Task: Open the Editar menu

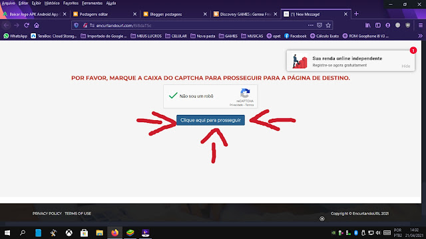Action: (x=23, y=3)
